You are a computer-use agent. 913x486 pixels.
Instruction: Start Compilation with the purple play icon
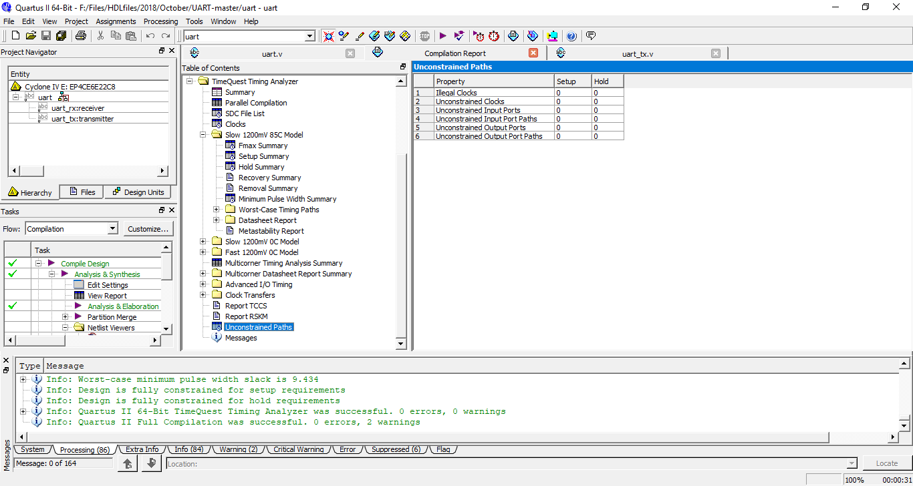click(442, 36)
